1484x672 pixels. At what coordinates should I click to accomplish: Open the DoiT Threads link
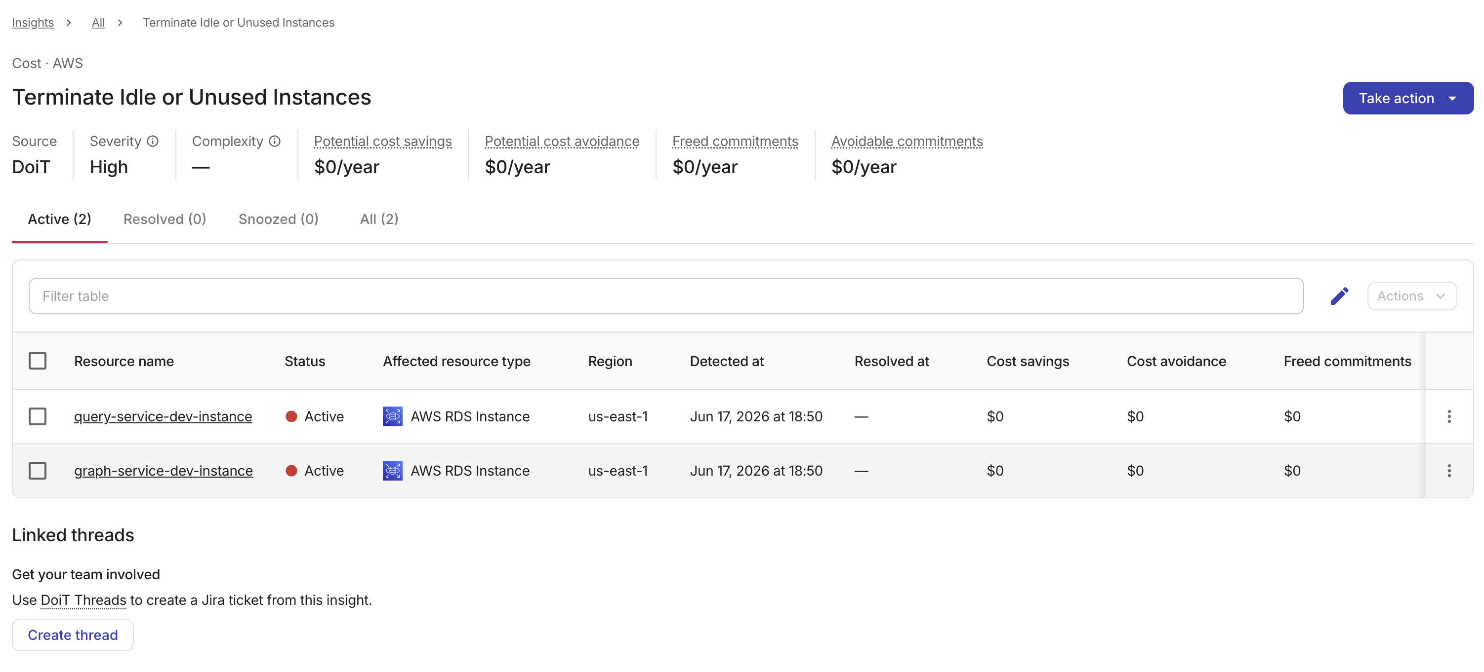(83, 600)
